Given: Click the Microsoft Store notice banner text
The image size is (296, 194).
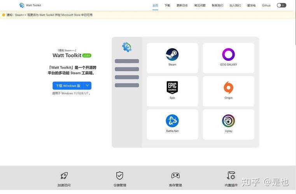Looking at the screenshot, I should coord(49,15).
